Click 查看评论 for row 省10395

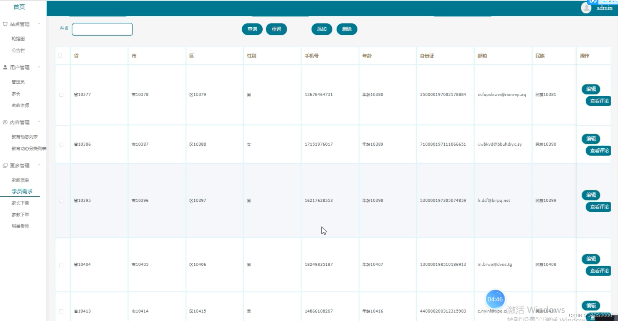click(x=599, y=207)
